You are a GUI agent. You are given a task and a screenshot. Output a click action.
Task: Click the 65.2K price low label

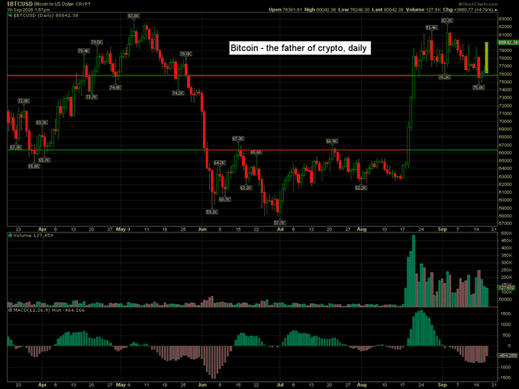44,159
